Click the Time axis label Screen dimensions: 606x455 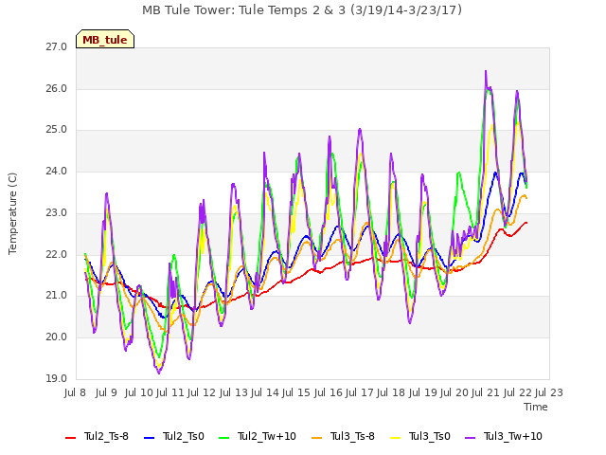click(536, 407)
